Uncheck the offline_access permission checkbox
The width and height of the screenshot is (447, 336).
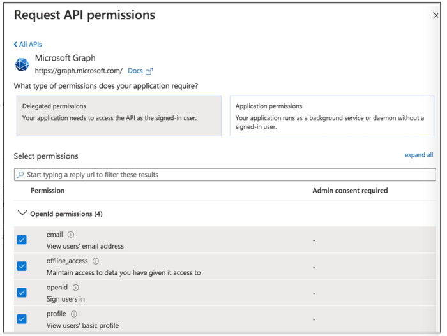(22, 267)
